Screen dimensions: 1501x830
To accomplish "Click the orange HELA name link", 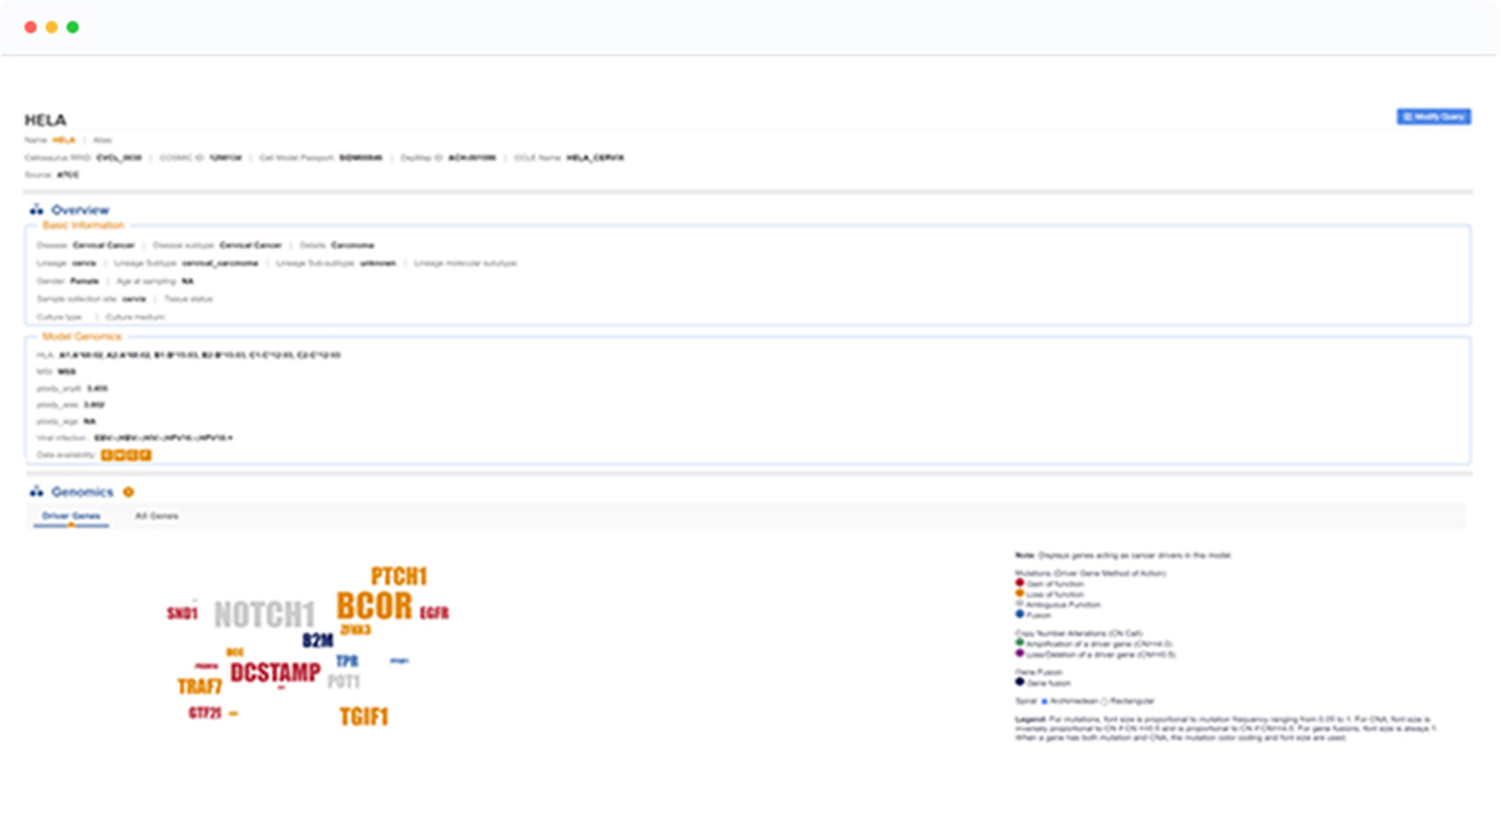I will point(63,141).
